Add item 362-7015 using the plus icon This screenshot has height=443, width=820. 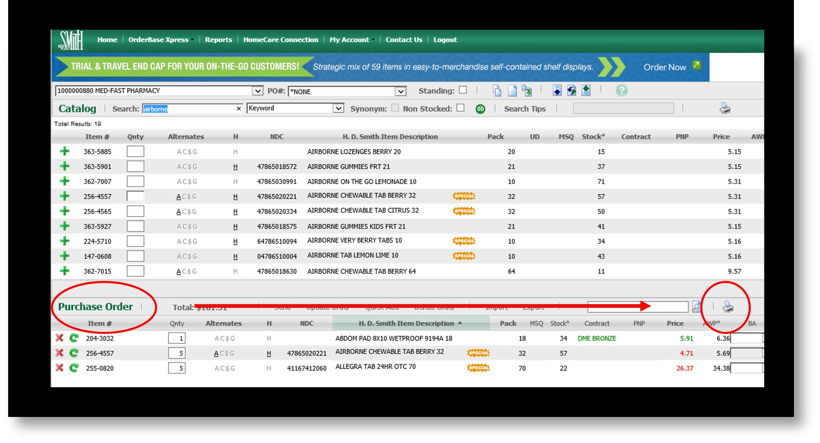(64, 271)
